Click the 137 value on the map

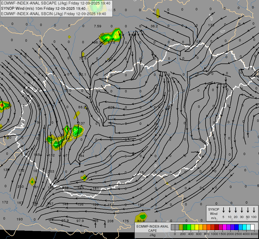click(x=82, y=123)
